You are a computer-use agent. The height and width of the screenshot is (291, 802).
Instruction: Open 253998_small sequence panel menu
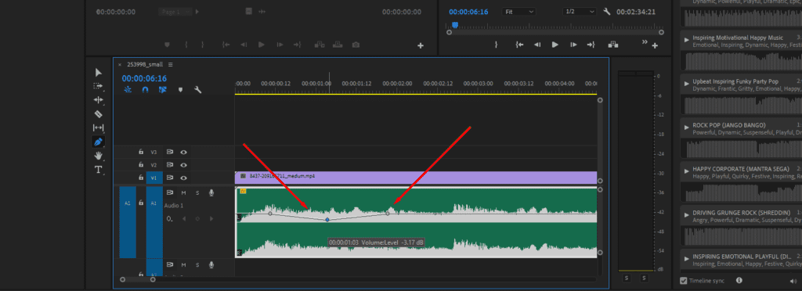tap(170, 64)
